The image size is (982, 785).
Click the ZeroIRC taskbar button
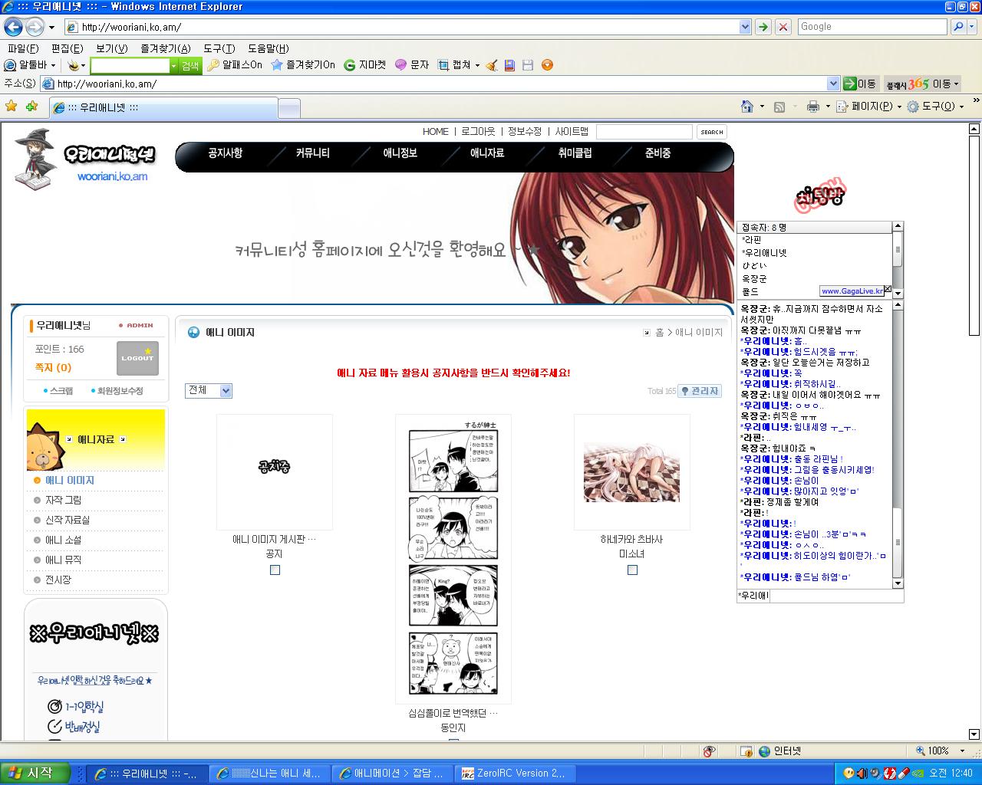point(514,774)
